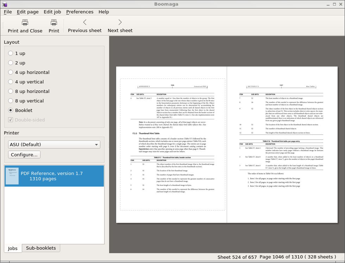Select the 2 up layout option
This screenshot has width=345, height=263.
[x=11, y=63]
